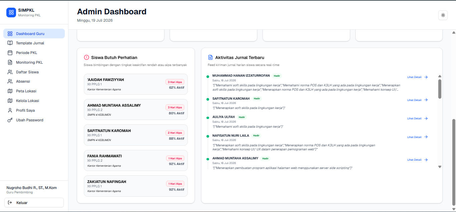Click 3 Hari Alpa badge for 'AAIDAH FAWZIYYAH
This screenshot has width=456, height=212.
coord(175,82)
